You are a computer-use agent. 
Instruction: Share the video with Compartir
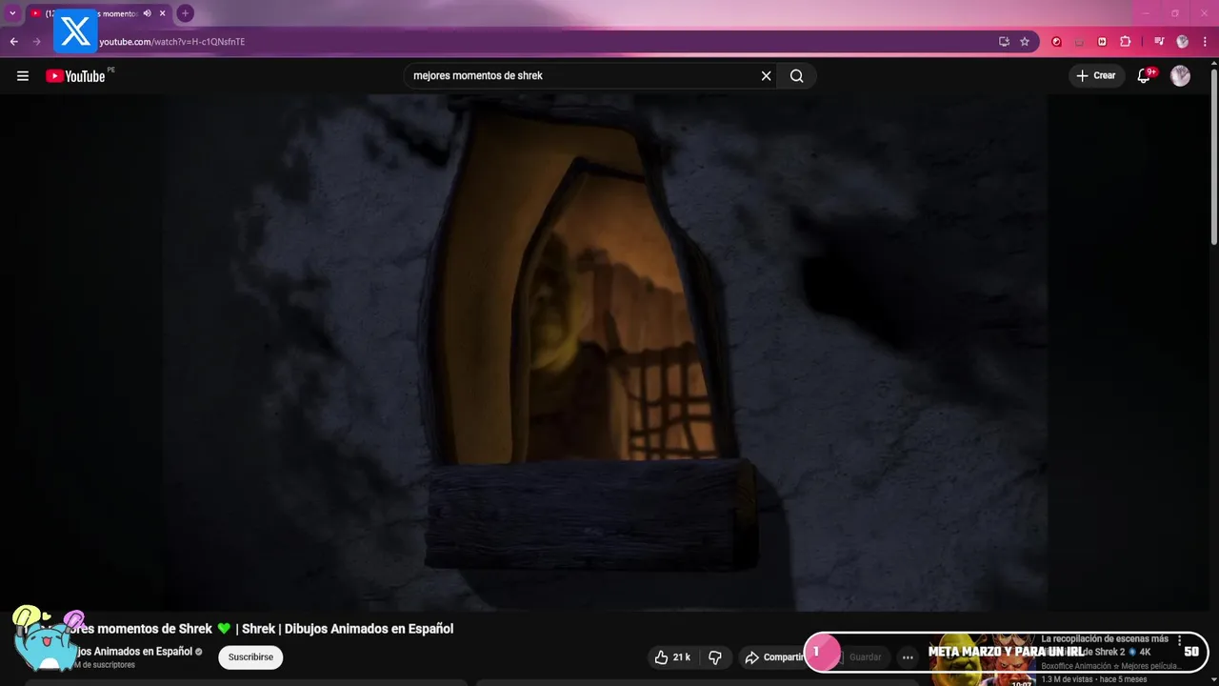[774, 657]
